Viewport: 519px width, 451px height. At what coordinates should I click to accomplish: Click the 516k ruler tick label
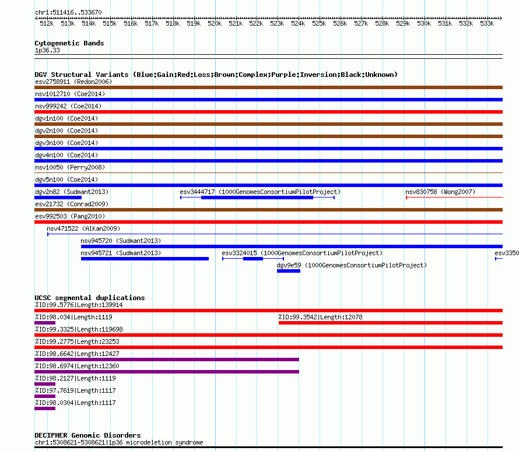pyautogui.click(x=131, y=23)
